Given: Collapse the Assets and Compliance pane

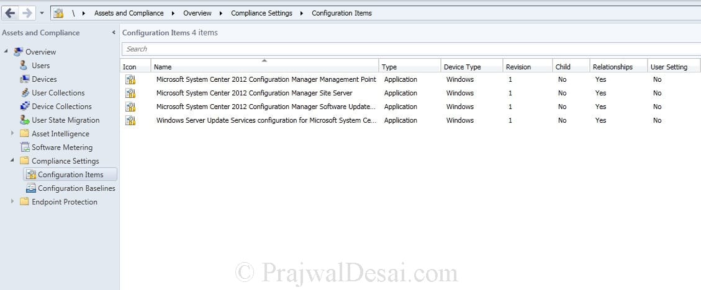Looking at the screenshot, I should [x=114, y=33].
